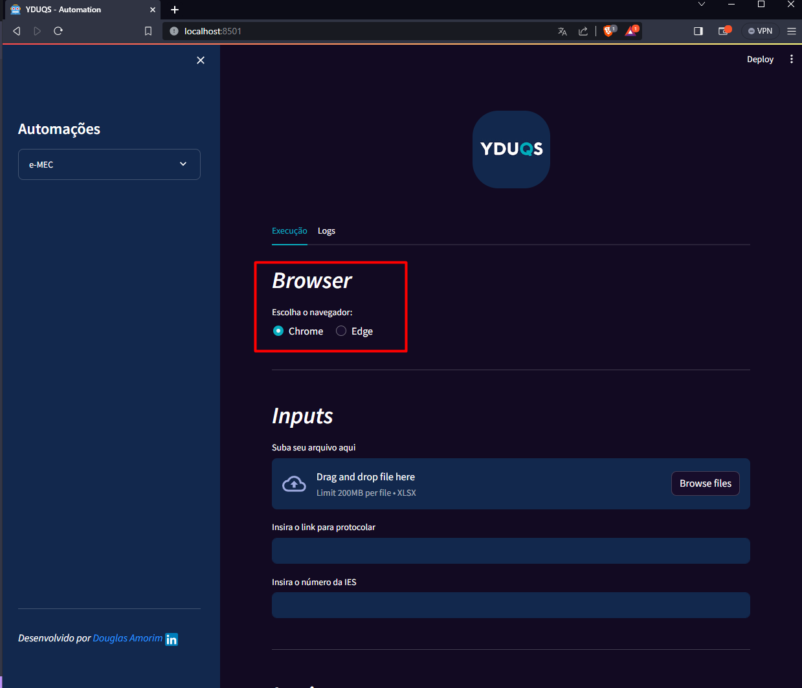Open the browser hamburger menu

click(791, 31)
